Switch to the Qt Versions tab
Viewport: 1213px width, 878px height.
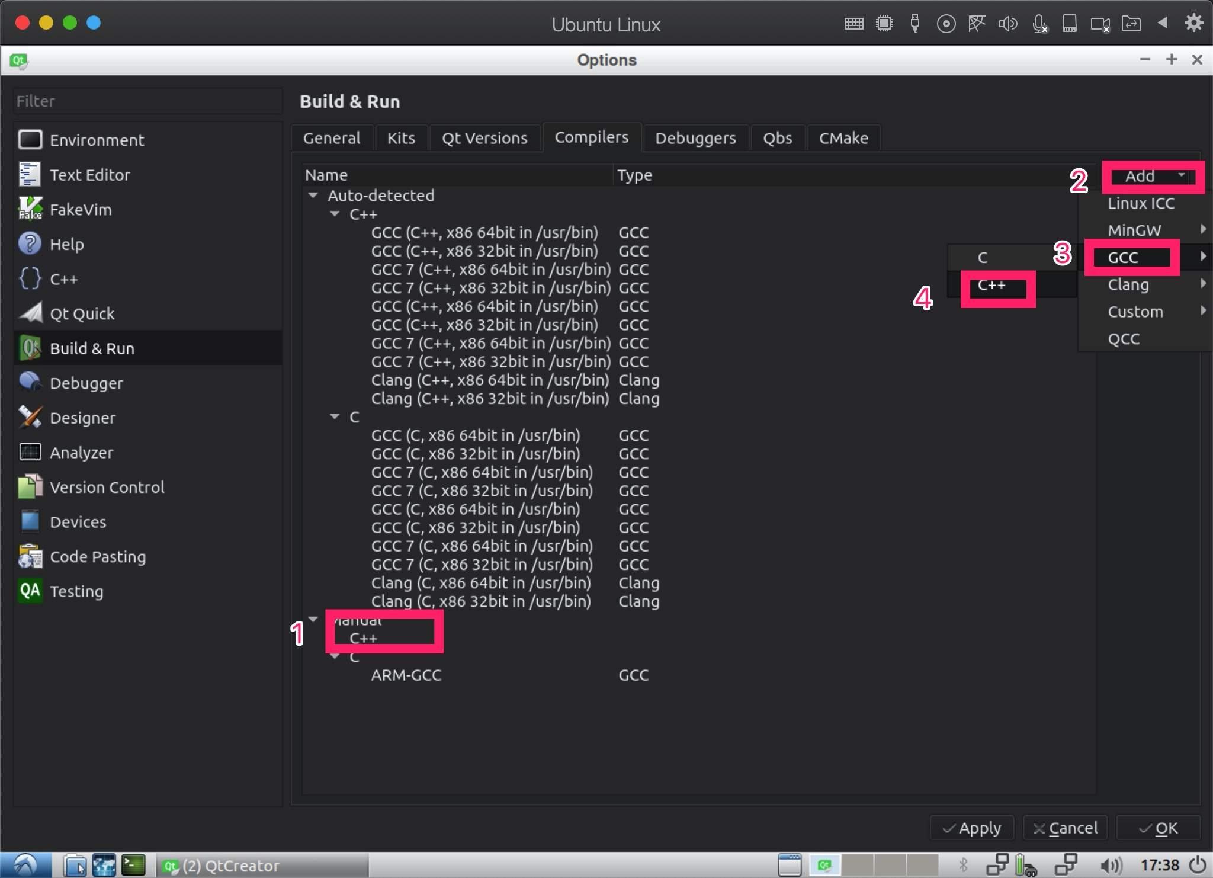point(484,138)
